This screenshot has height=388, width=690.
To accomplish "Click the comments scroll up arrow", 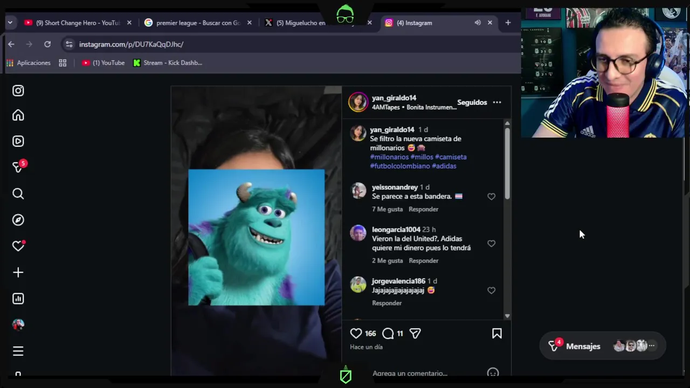I will (507, 123).
